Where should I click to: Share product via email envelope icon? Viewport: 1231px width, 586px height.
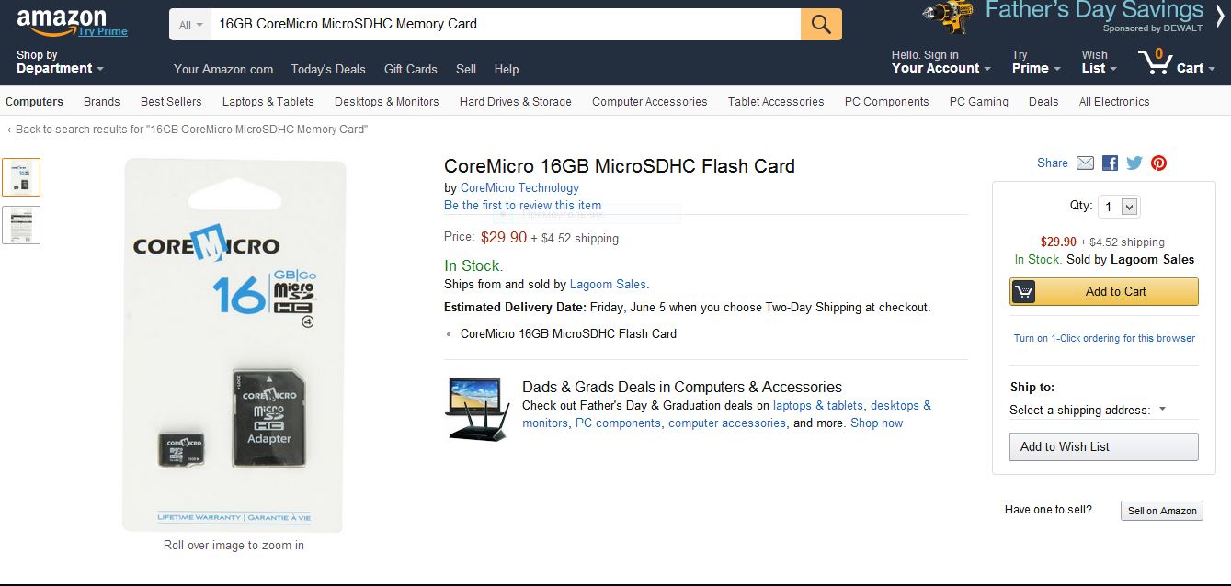click(1085, 163)
